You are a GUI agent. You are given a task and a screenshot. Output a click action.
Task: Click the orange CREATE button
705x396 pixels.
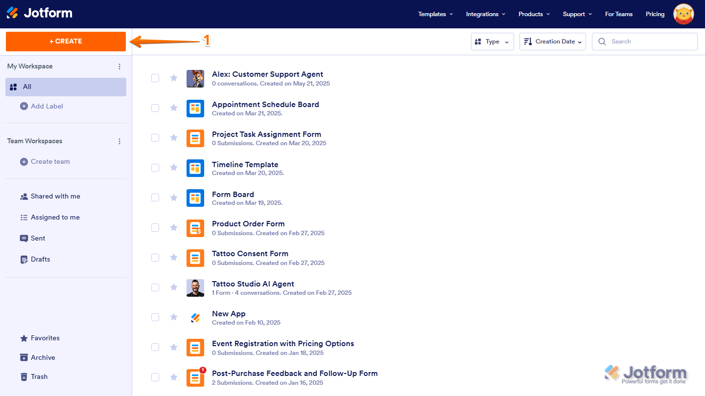pos(66,42)
